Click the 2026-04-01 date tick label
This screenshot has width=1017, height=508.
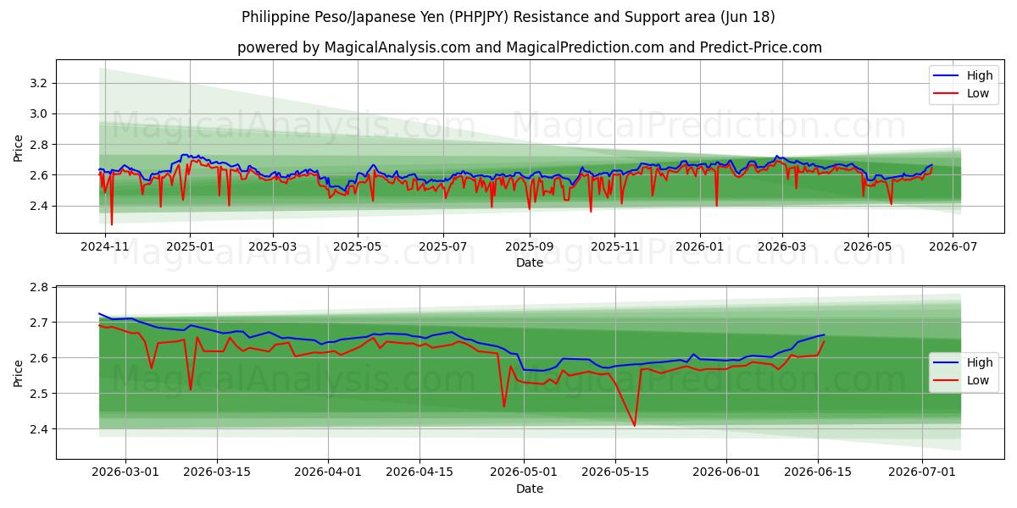pos(329,472)
